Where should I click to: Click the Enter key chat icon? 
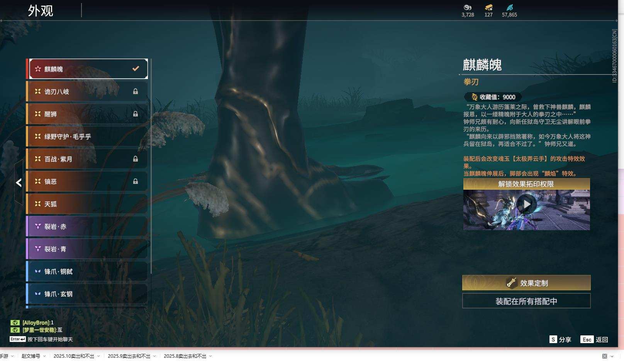pos(18,339)
